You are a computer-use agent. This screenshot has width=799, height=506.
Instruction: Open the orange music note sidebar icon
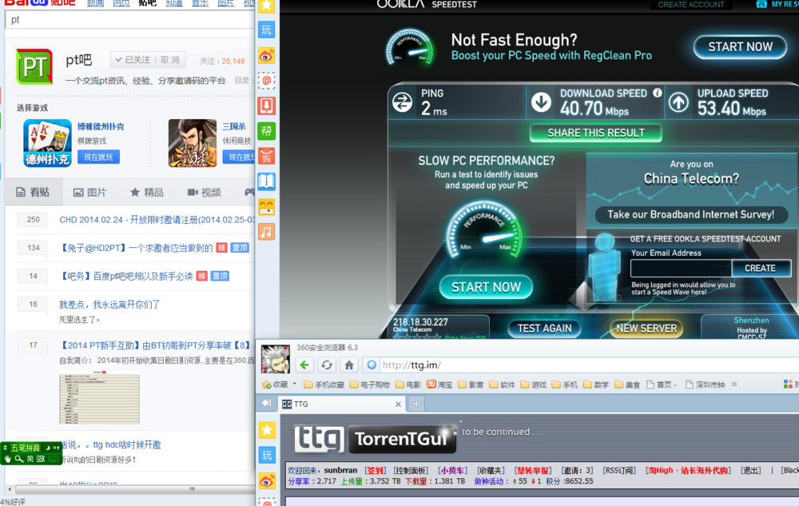pyautogui.click(x=267, y=232)
